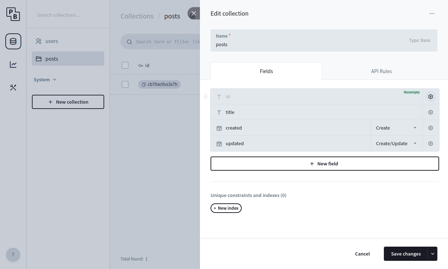The height and width of the screenshot is (269, 448).
Task: Open settings gear for the id field
Action: click(430, 96)
